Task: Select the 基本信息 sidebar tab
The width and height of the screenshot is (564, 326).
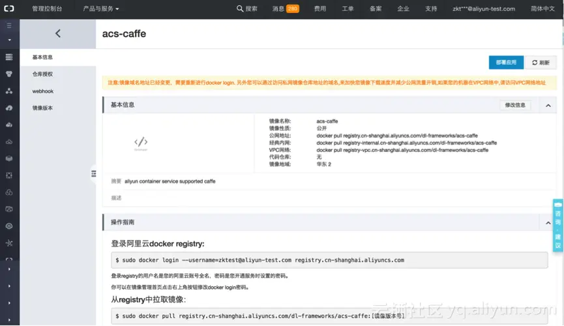Action: pyautogui.click(x=58, y=57)
